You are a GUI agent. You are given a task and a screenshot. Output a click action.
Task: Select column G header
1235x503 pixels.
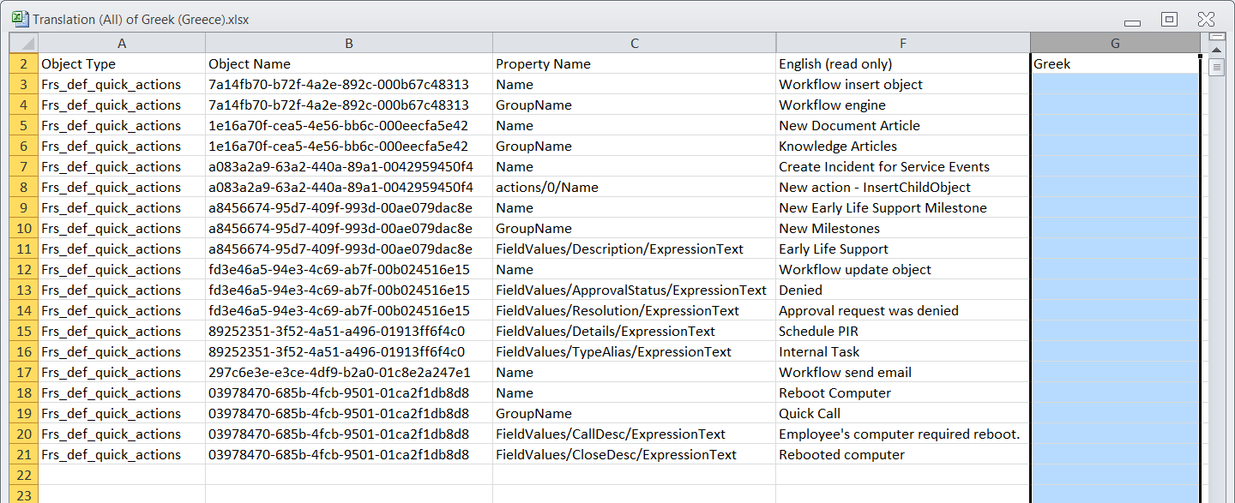click(1115, 43)
